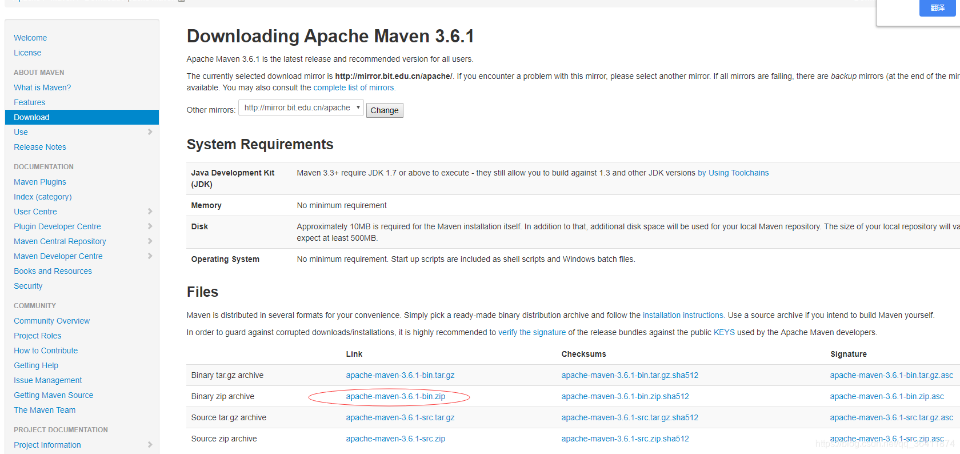Click the System Requirements heading
Image resolution: width=960 pixels, height=454 pixels.
pos(260,144)
